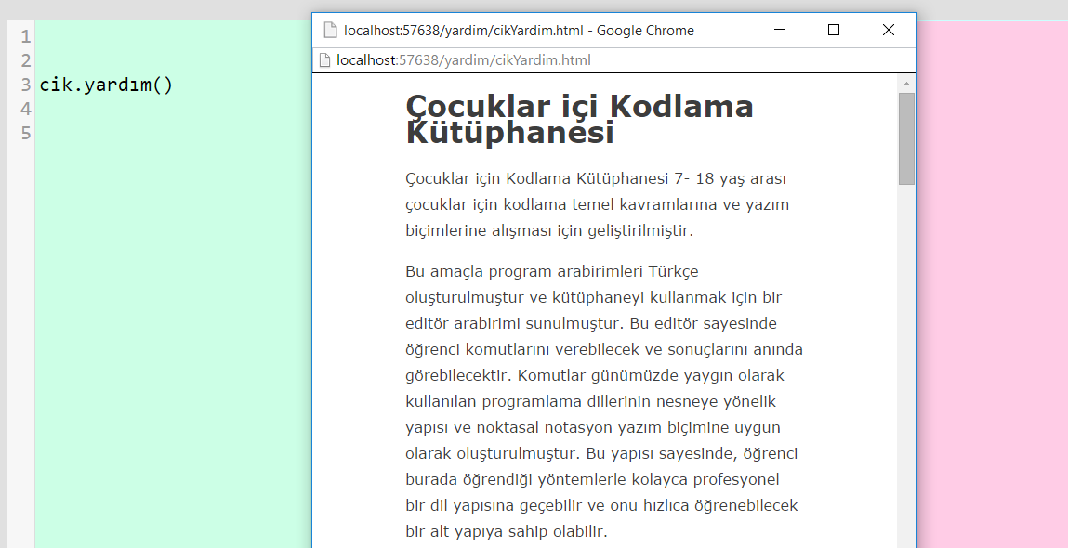Click the scroll up arrow in help page
1068x548 pixels.
tap(906, 84)
